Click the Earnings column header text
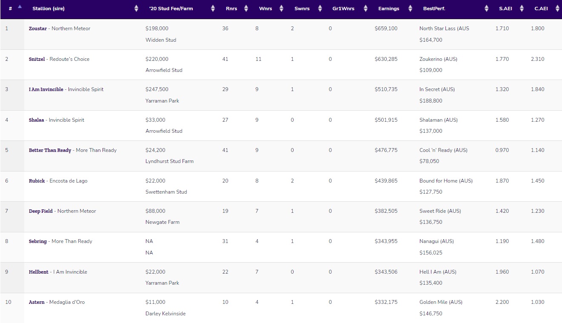The image size is (562, 323). tap(388, 9)
